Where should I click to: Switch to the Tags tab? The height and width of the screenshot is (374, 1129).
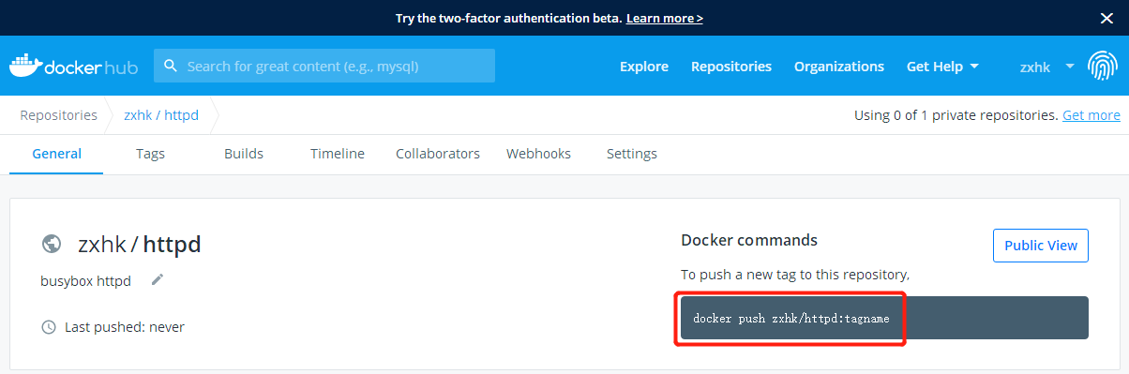150,154
